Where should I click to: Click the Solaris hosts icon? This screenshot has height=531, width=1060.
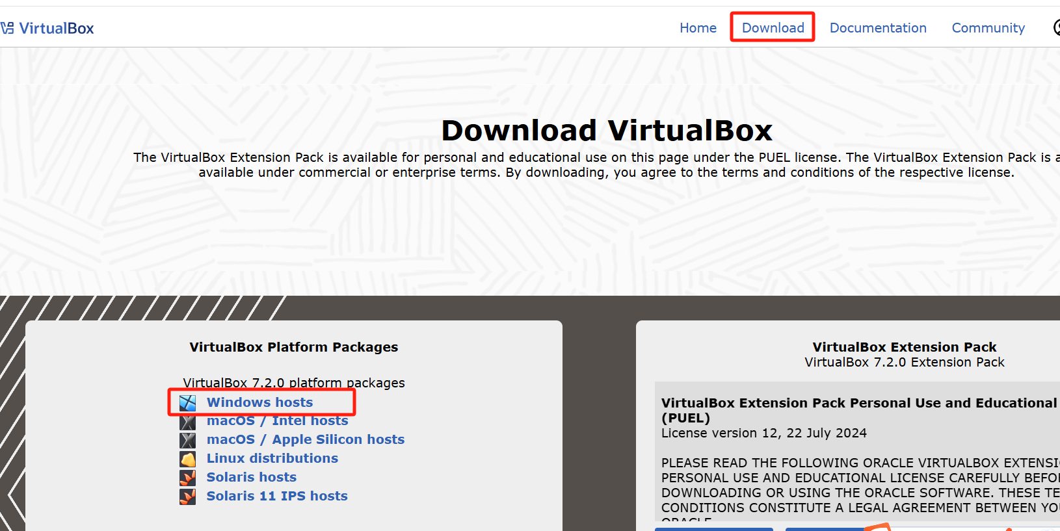(x=188, y=478)
